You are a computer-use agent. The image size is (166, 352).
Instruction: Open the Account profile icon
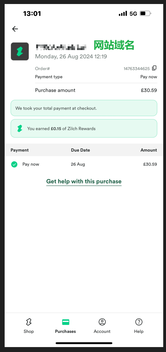[102, 322]
